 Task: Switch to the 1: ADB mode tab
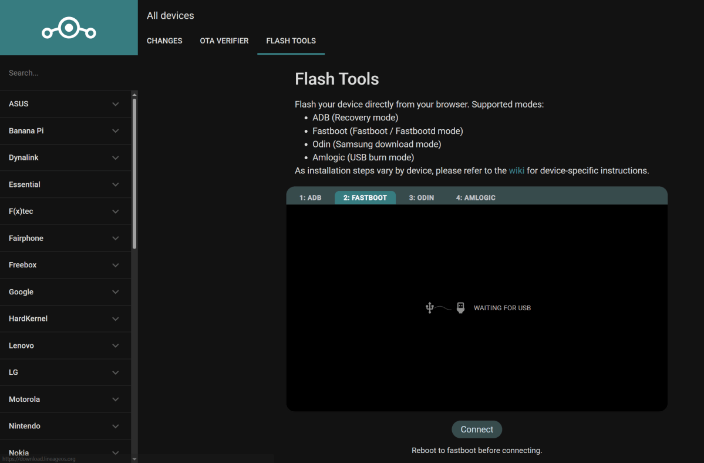coord(310,197)
